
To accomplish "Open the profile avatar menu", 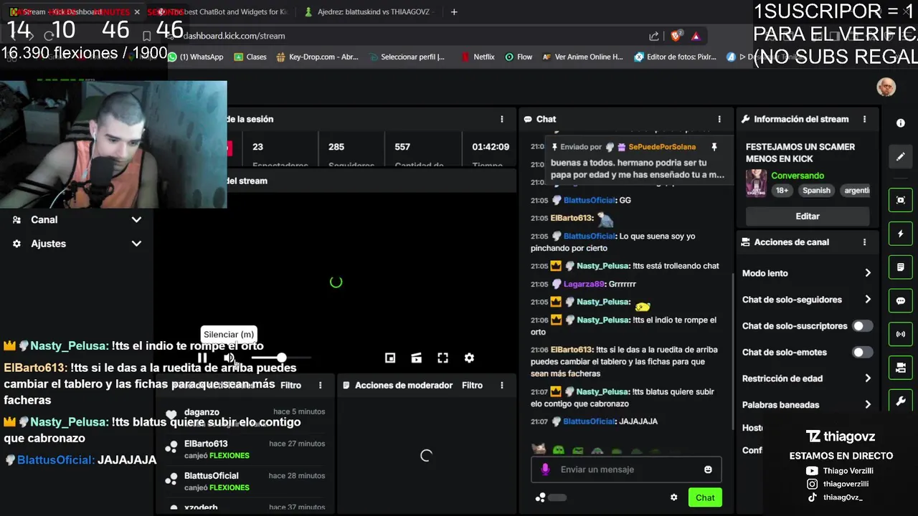I will (886, 87).
